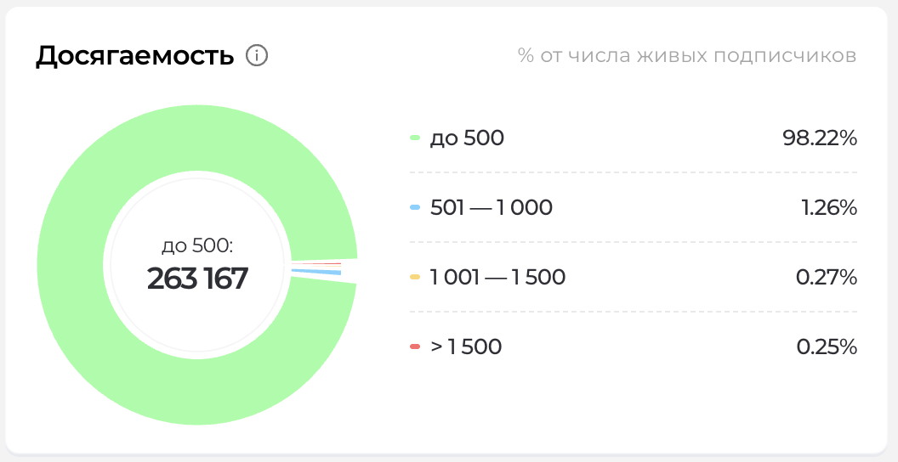
Task: Click the Досягаемость heading
Action: [x=134, y=57]
